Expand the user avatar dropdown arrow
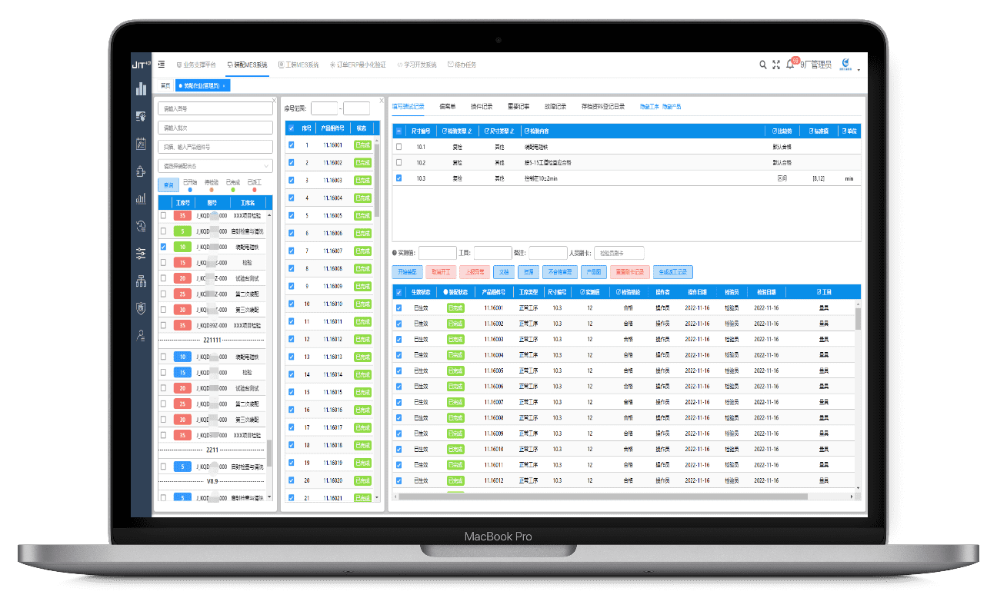The image size is (997, 598). pos(859,70)
